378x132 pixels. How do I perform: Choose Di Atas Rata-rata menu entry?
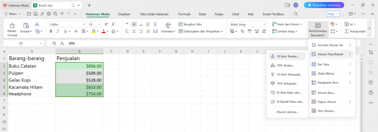(x=287, y=93)
